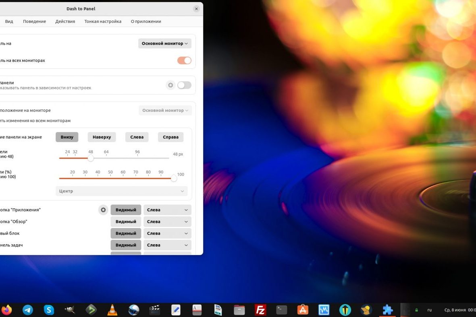Launch FileZilla from the panel
Viewport: 476px width, 317px height.
[x=260, y=310]
